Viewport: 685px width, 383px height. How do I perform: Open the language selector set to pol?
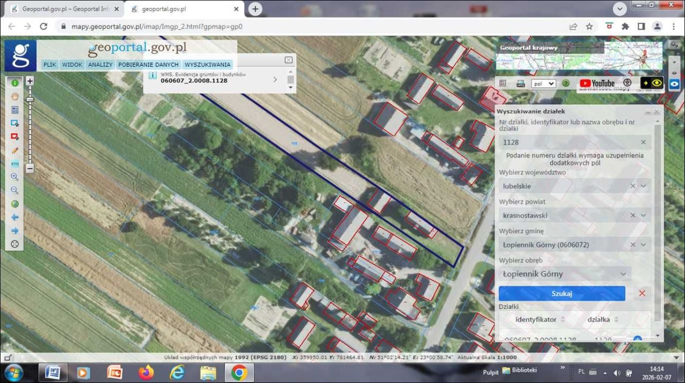pyautogui.click(x=543, y=83)
